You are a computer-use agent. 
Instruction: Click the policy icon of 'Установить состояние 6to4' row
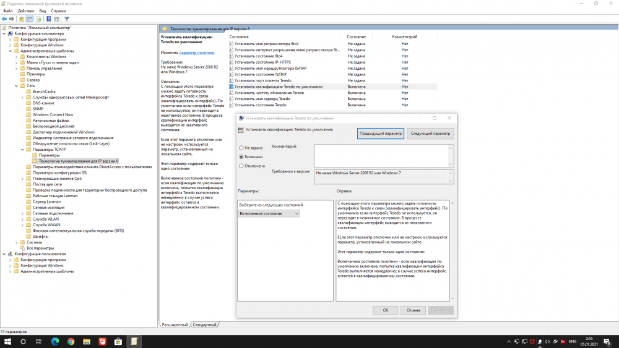[232, 56]
